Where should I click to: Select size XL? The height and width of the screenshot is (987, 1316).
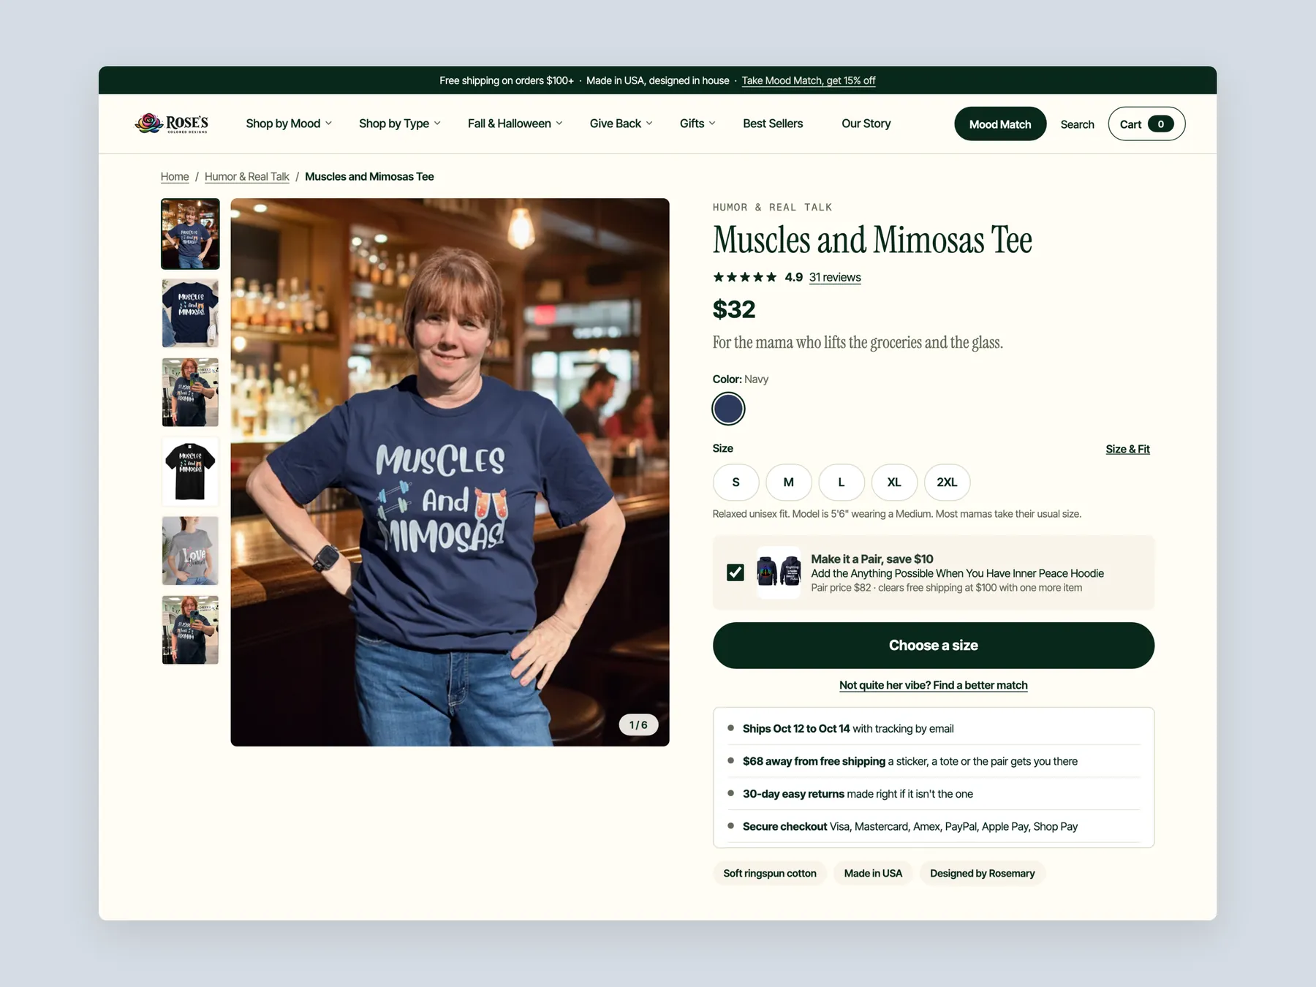(894, 483)
